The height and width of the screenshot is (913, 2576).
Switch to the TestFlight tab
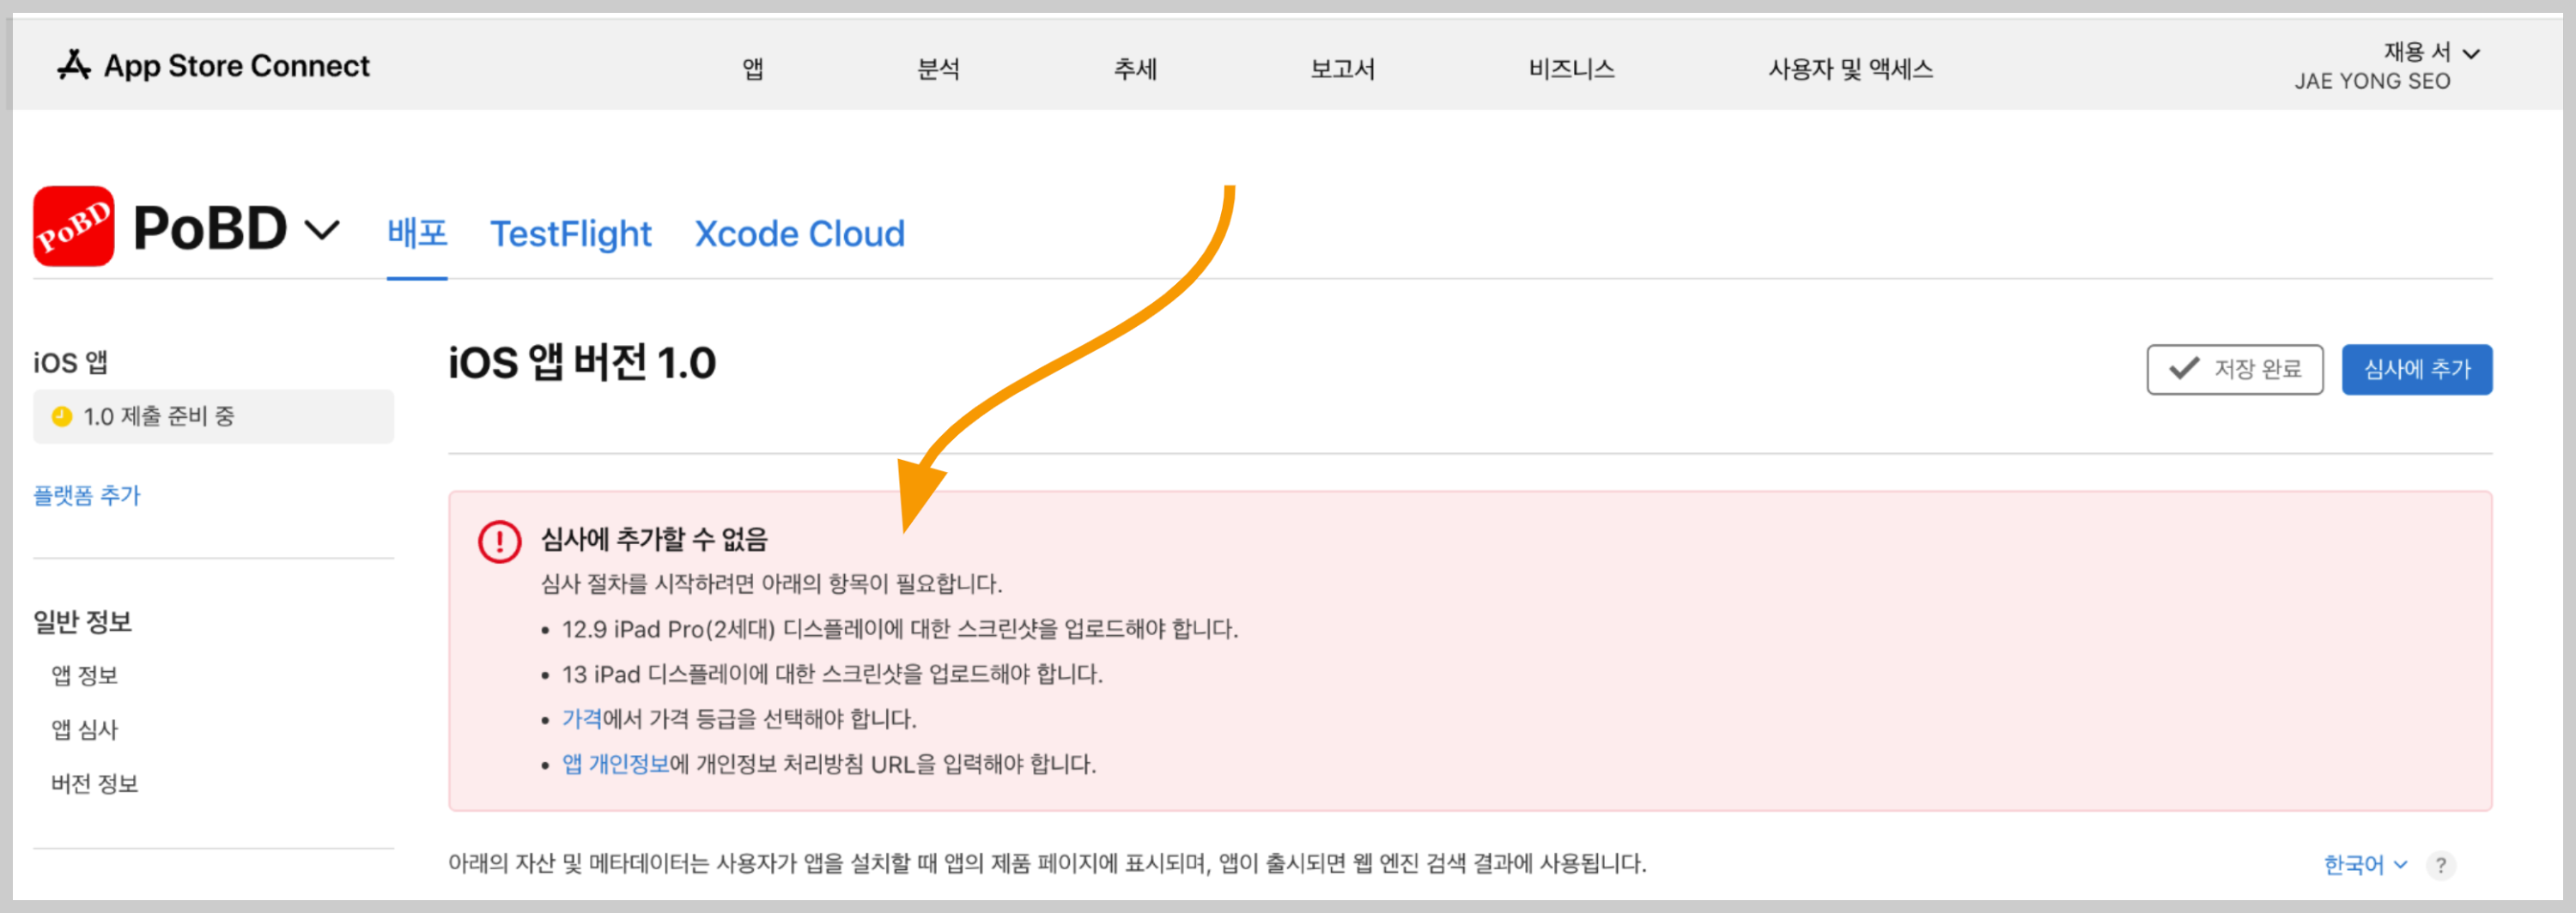tap(570, 233)
